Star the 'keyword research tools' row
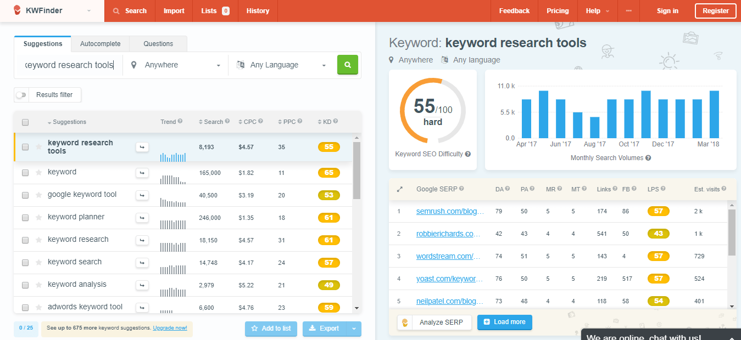 point(38,147)
